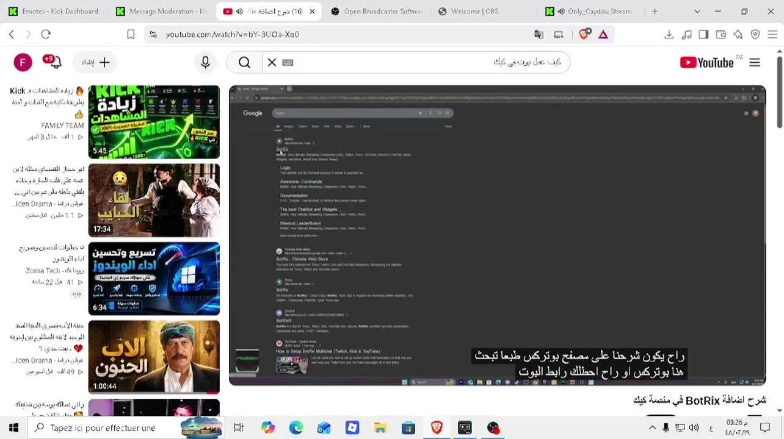The image size is (784, 439).
Task: Switch to Welcome | OBS tab
Action: pyautogui.click(x=484, y=11)
